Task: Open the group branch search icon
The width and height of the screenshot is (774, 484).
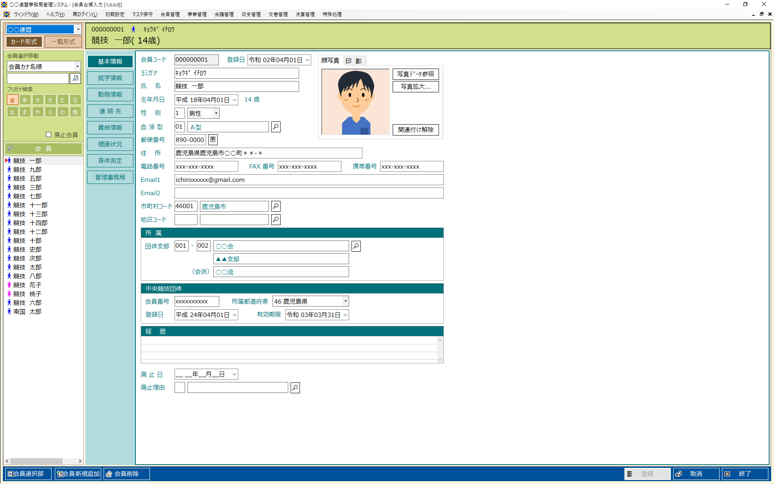Action: pyautogui.click(x=356, y=246)
